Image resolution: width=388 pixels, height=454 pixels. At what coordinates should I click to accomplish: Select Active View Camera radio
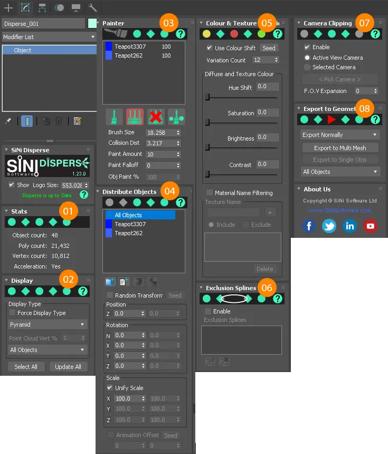pyautogui.click(x=307, y=58)
